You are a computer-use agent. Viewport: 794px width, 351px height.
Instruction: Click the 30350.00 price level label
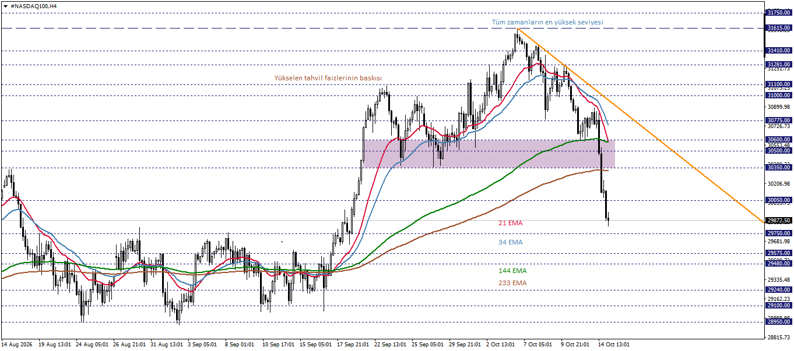[x=779, y=168]
